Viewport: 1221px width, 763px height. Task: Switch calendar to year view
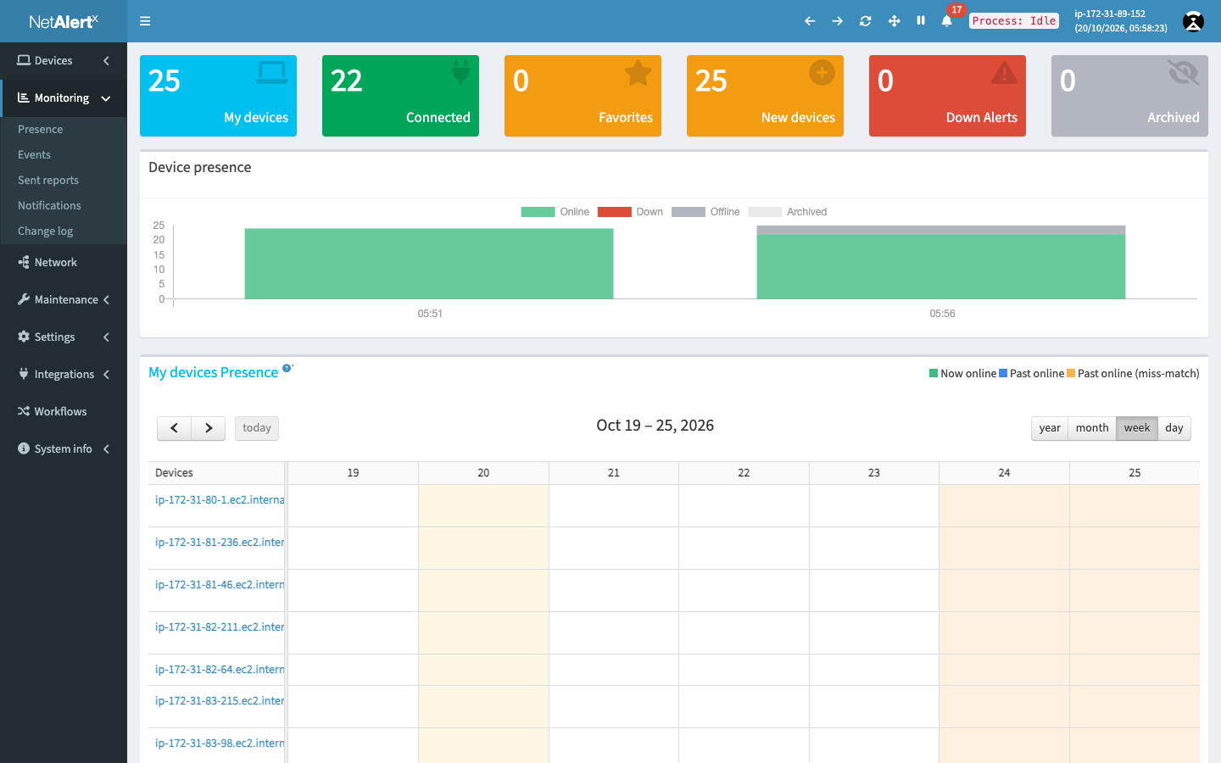point(1050,428)
